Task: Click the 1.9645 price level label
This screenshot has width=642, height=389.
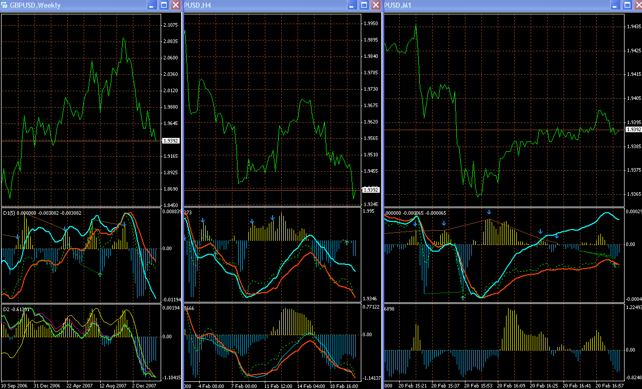Action: 170,123
